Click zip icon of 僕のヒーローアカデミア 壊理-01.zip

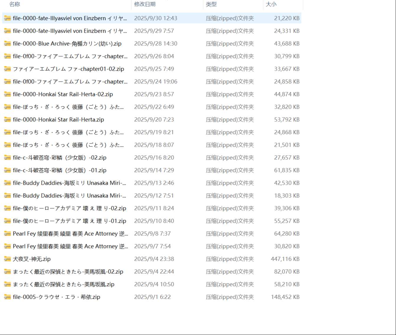click(x=7, y=221)
